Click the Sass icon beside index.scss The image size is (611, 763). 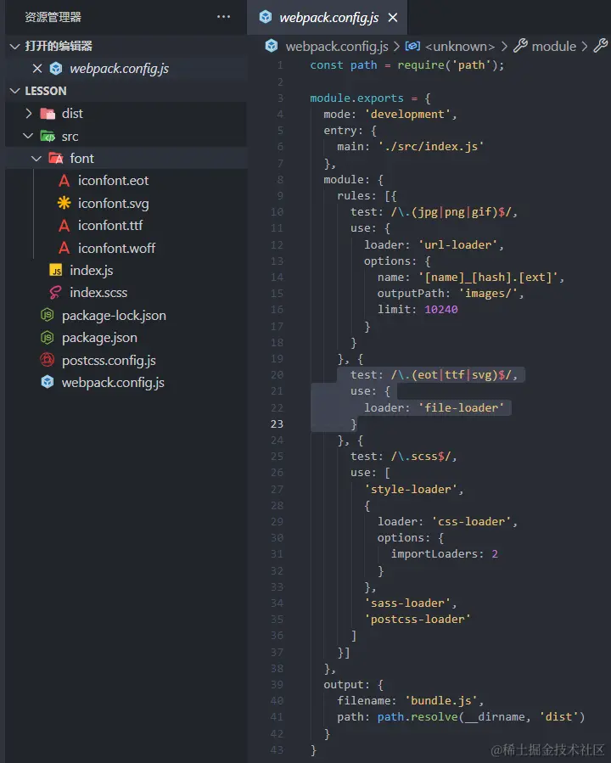click(x=55, y=293)
